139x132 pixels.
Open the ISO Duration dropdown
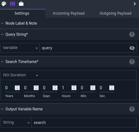(21, 75)
